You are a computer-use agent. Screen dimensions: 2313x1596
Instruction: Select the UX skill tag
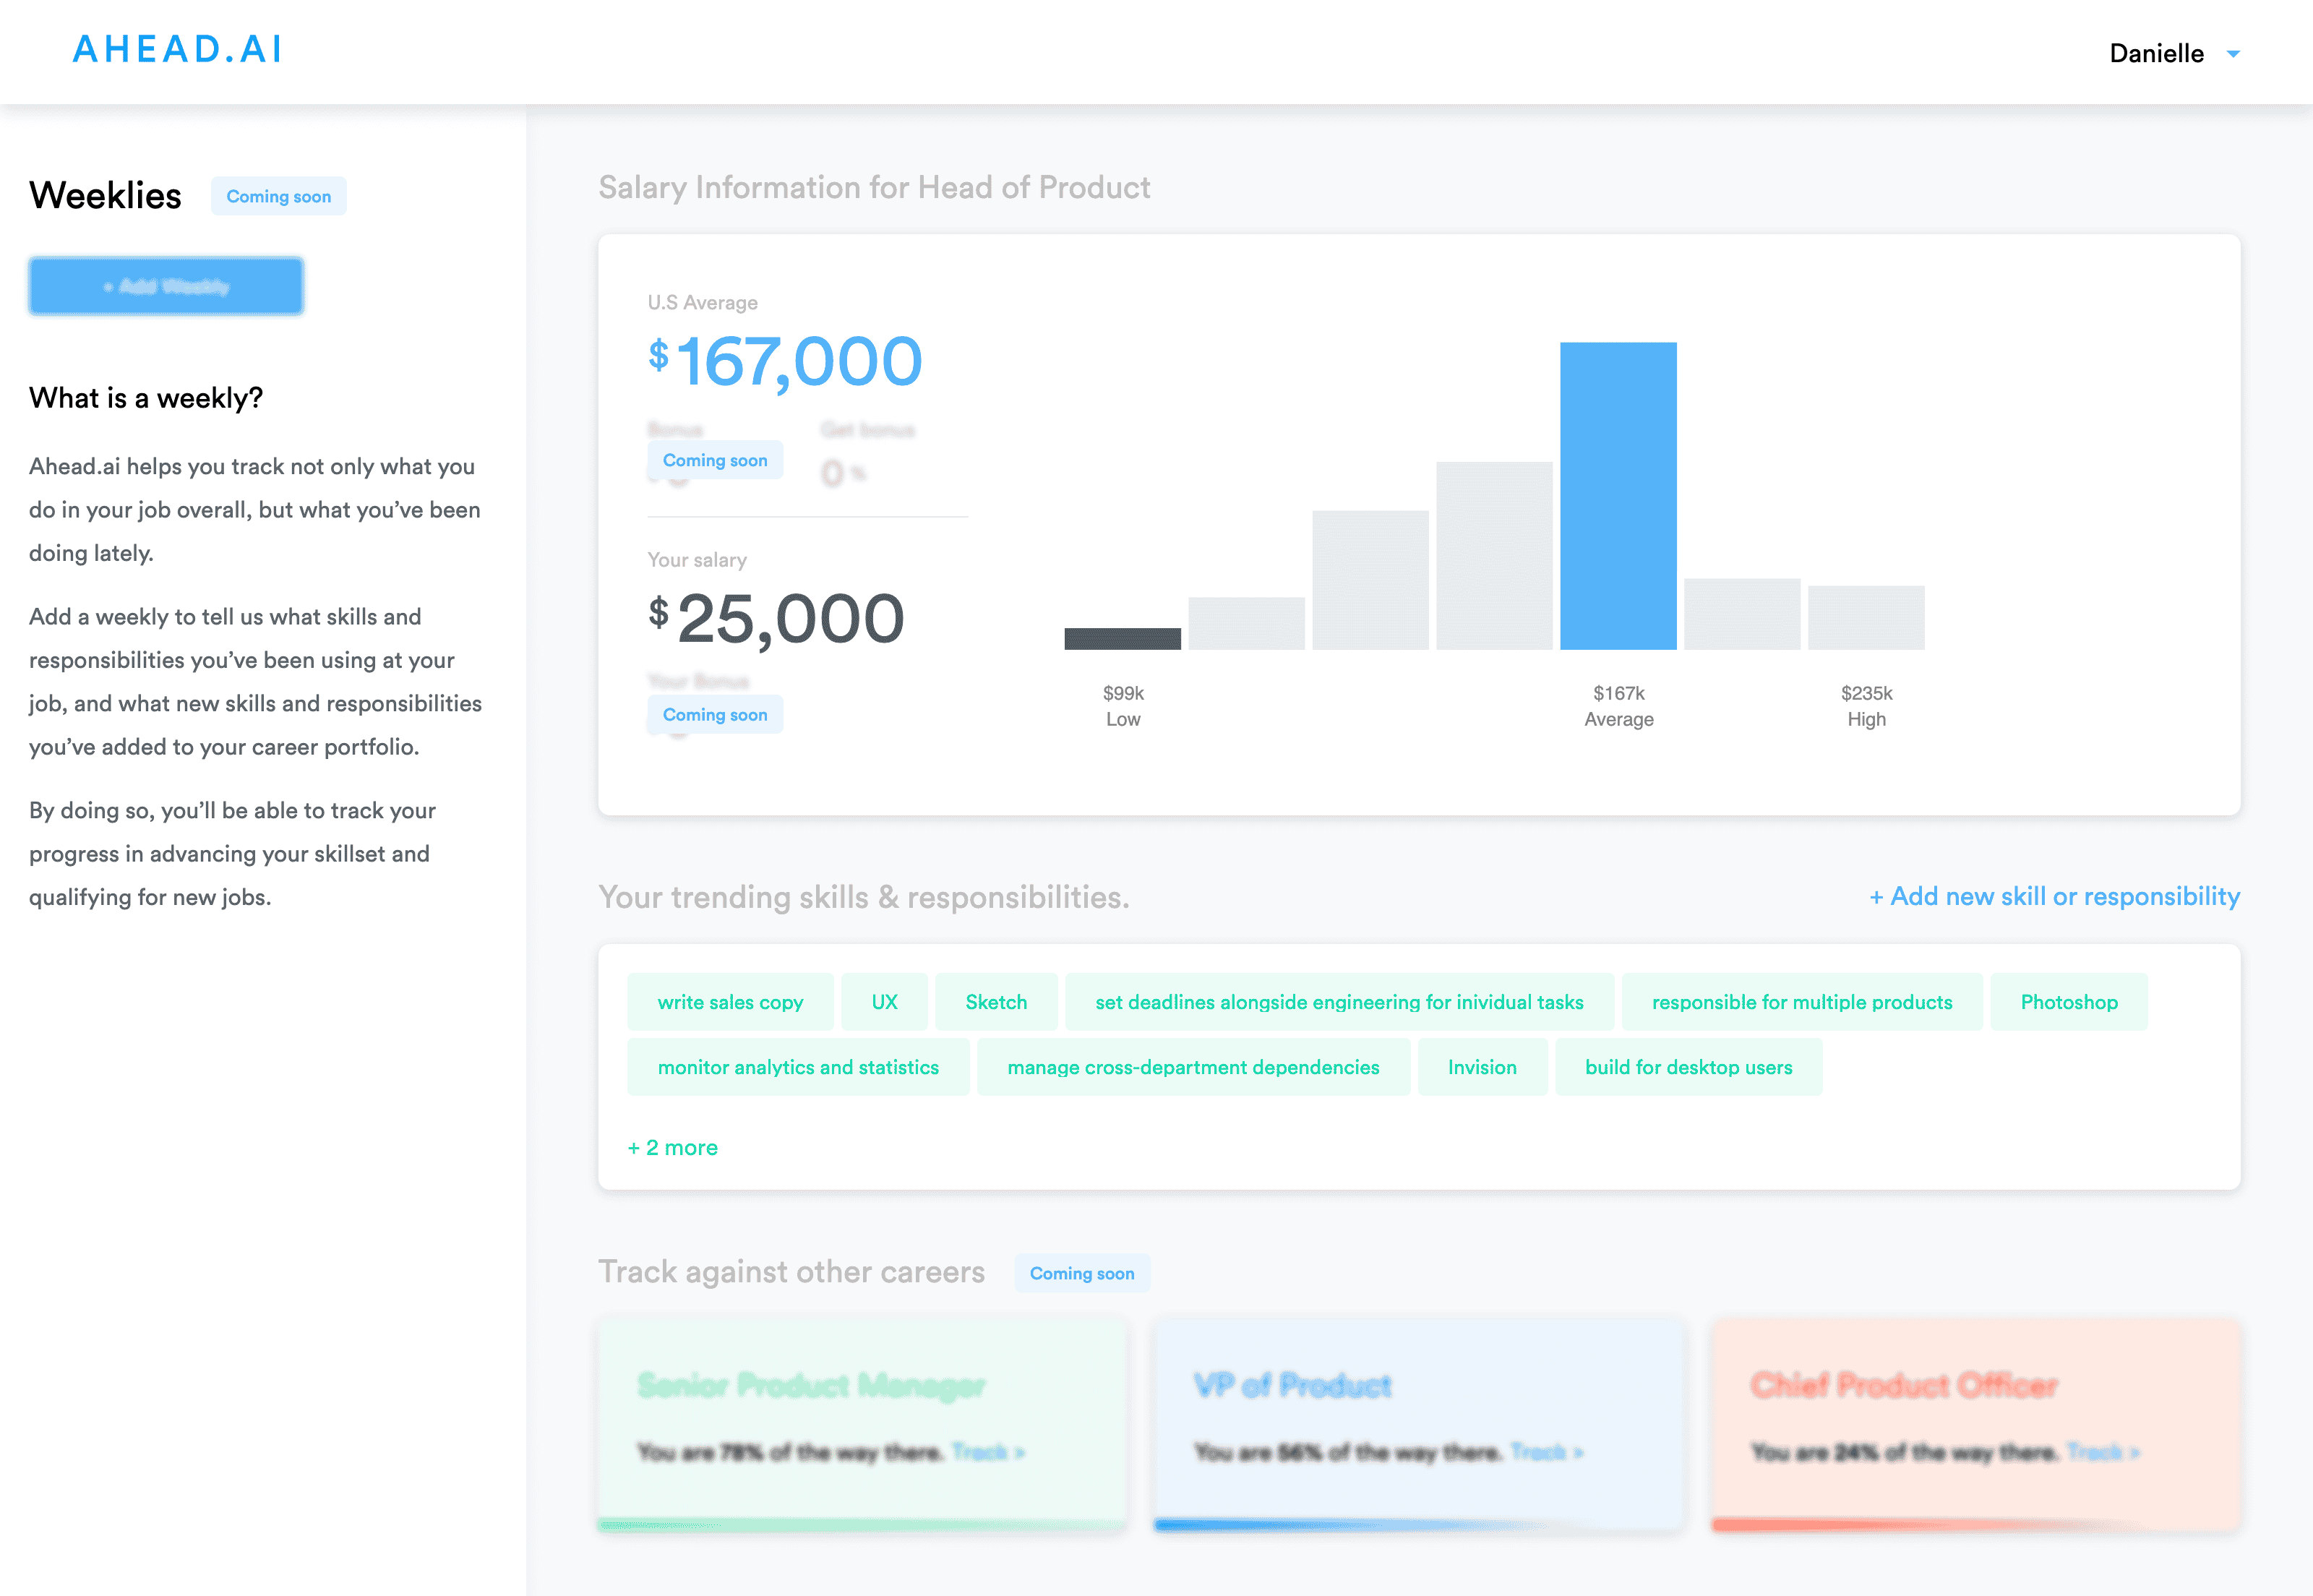coord(884,1002)
